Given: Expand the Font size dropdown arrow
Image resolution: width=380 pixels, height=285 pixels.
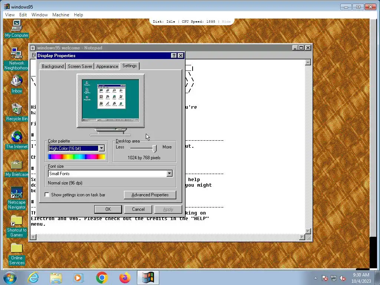Looking at the screenshot, I should click(169, 173).
